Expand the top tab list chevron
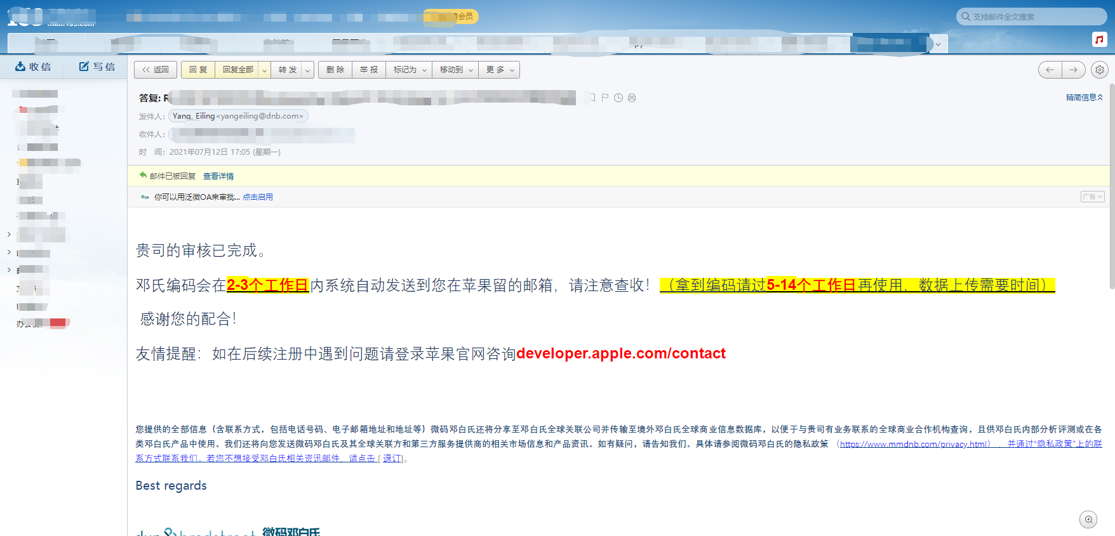Screen dimensions: 1115x536 (x=938, y=44)
